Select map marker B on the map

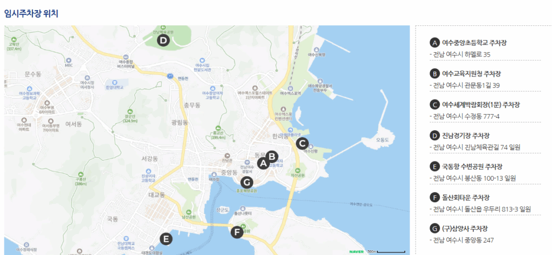(272, 157)
